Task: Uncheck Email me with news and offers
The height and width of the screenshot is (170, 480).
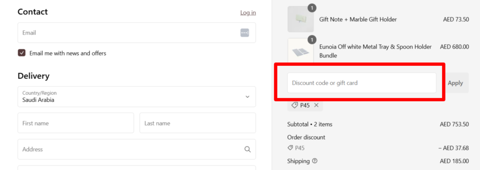Action: [22, 53]
